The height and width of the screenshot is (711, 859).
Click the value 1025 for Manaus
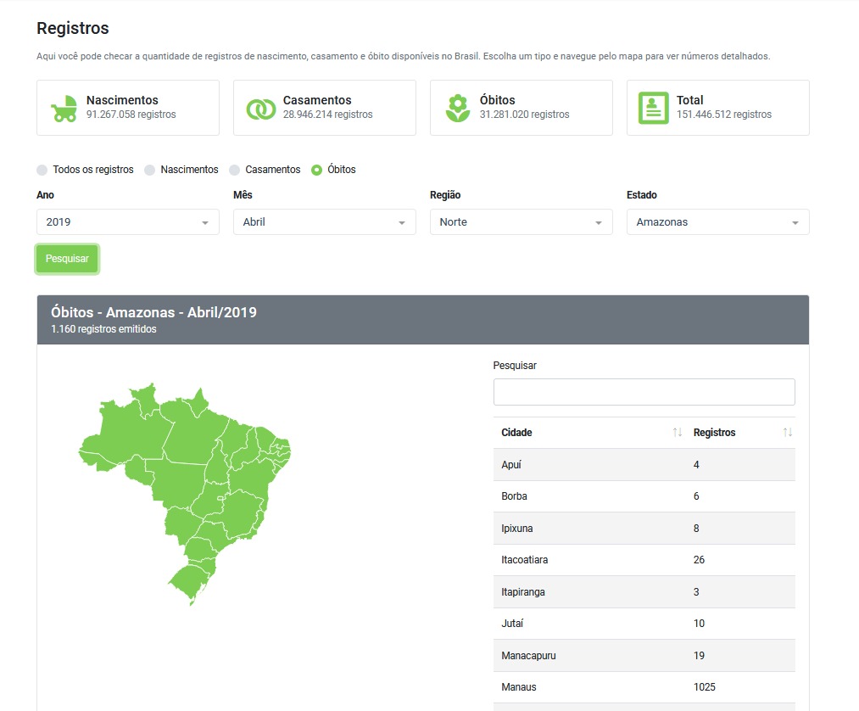(x=705, y=687)
